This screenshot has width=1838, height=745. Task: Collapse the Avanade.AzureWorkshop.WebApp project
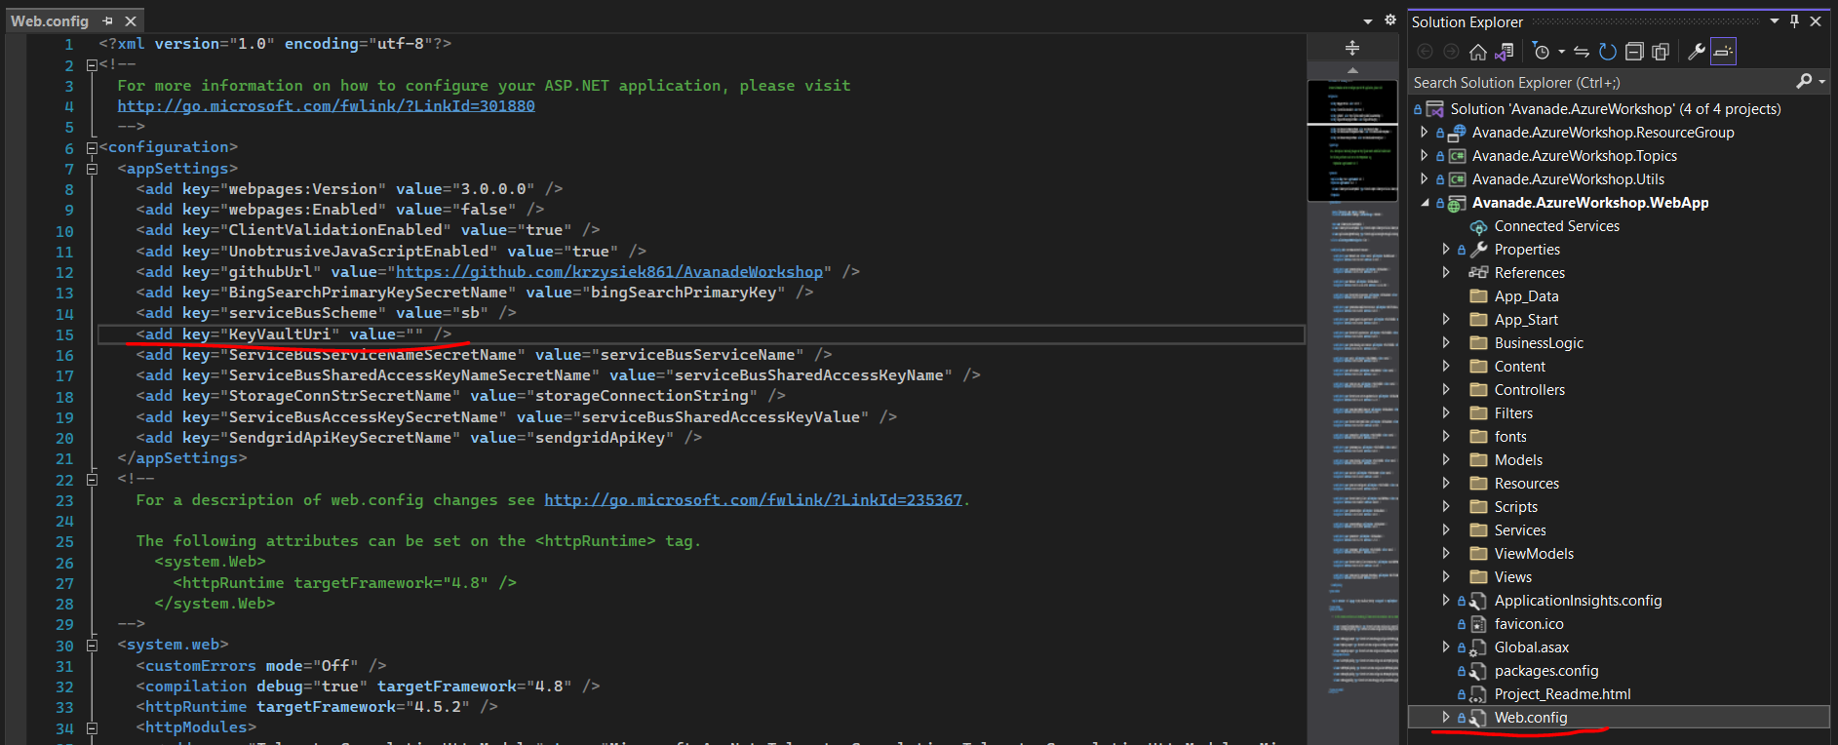pos(1425,203)
